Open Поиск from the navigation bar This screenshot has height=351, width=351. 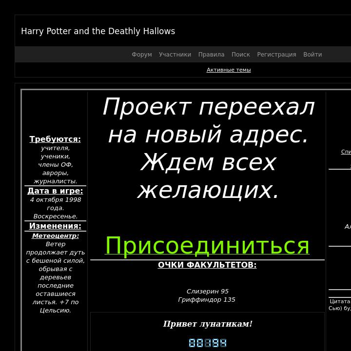click(x=241, y=55)
